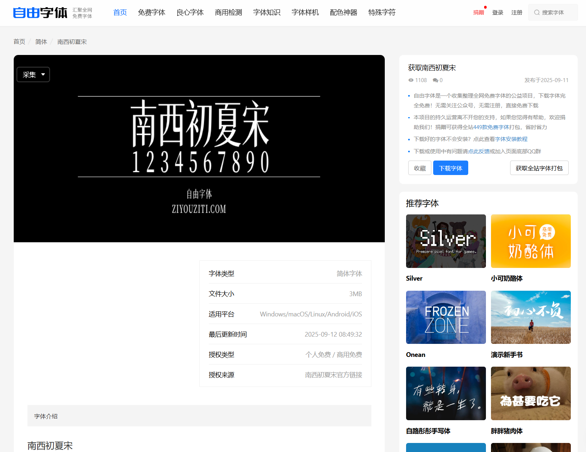
Task: Click the 注册 link
Action: click(517, 13)
